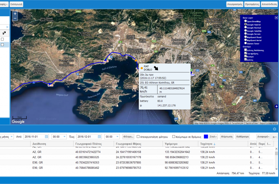Image resolution: width=279 pixels, height=184 pixels.
Task: Pick route color with blue swatch
Action: coord(206,137)
